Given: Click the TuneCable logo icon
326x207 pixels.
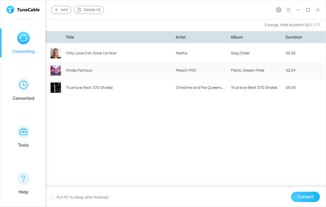Looking at the screenshot, I should (10, 9).
